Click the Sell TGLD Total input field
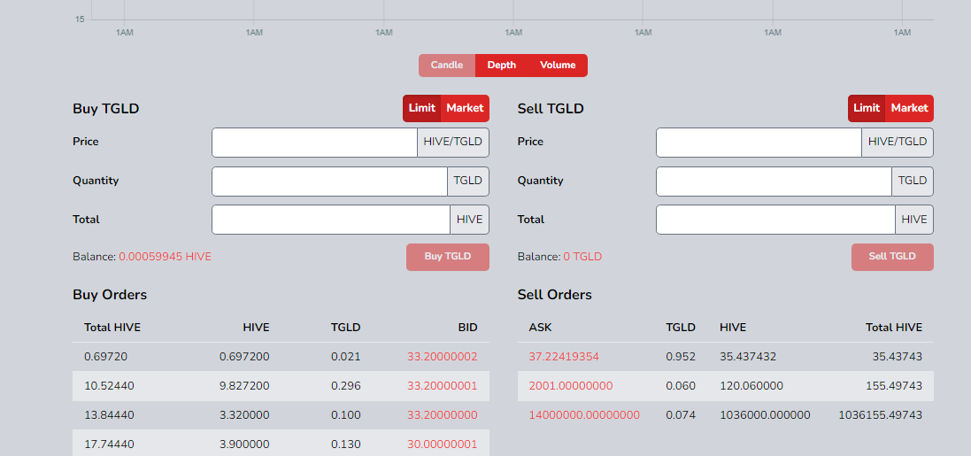This screenshot has height=456, width=971. pyautogui.click(x=775, y=220)
